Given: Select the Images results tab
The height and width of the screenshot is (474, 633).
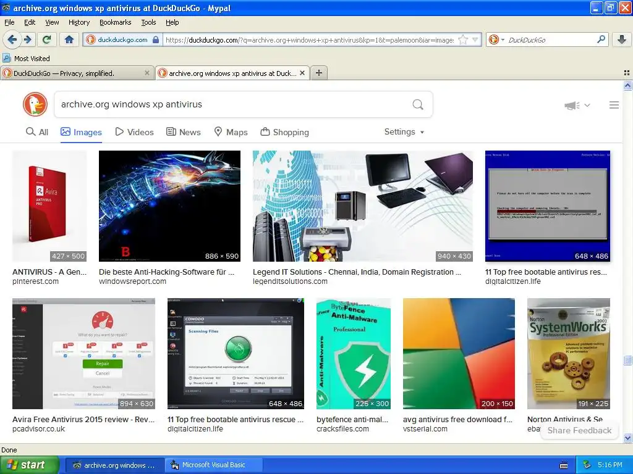Looking at the screenshot, I should point(81,132).
